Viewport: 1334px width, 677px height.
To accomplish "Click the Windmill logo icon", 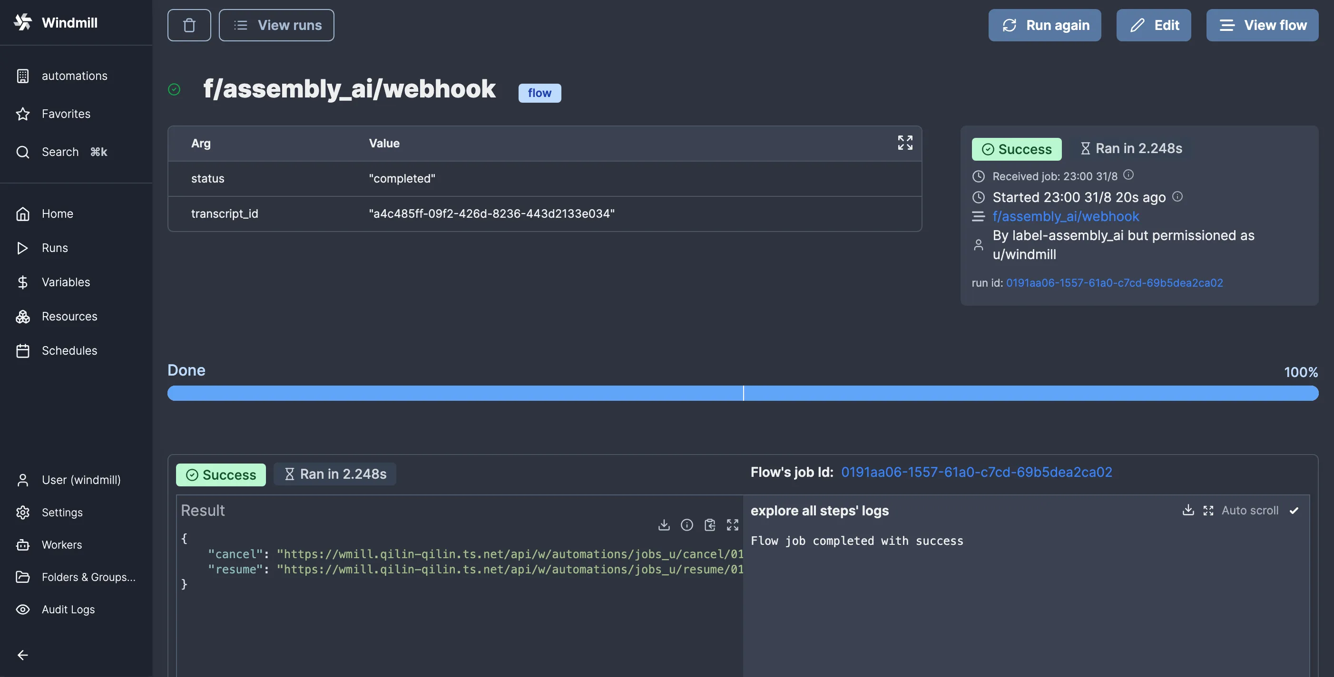I will [x=23, y=22].
